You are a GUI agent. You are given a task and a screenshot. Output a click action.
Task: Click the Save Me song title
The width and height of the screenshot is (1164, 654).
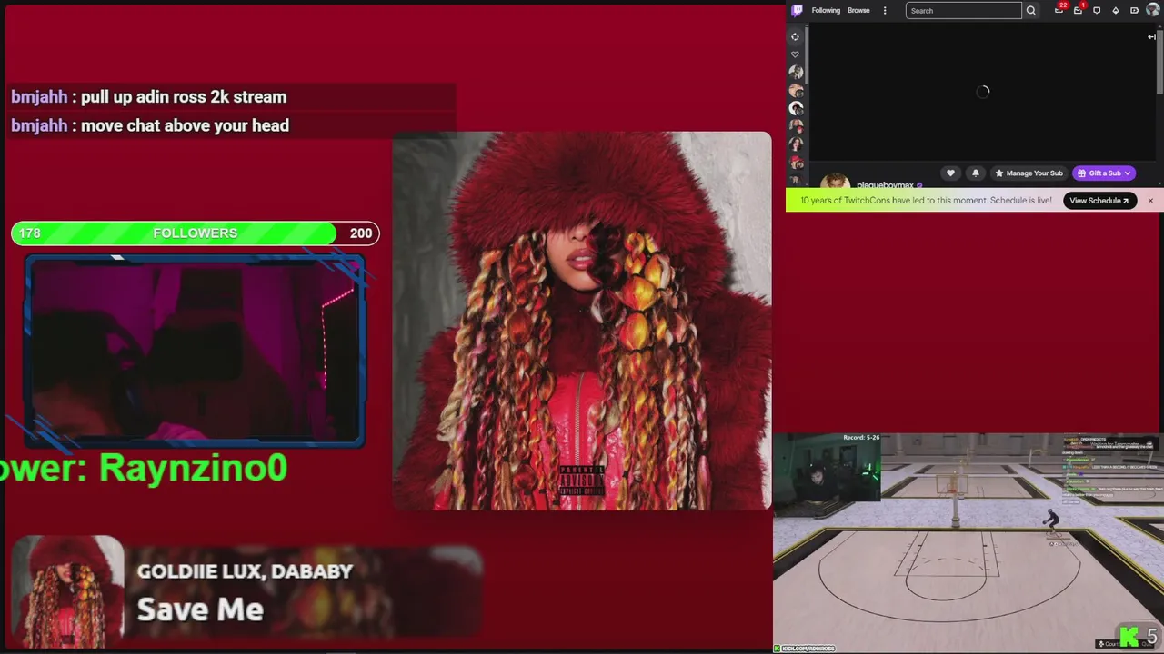[200, 609]
